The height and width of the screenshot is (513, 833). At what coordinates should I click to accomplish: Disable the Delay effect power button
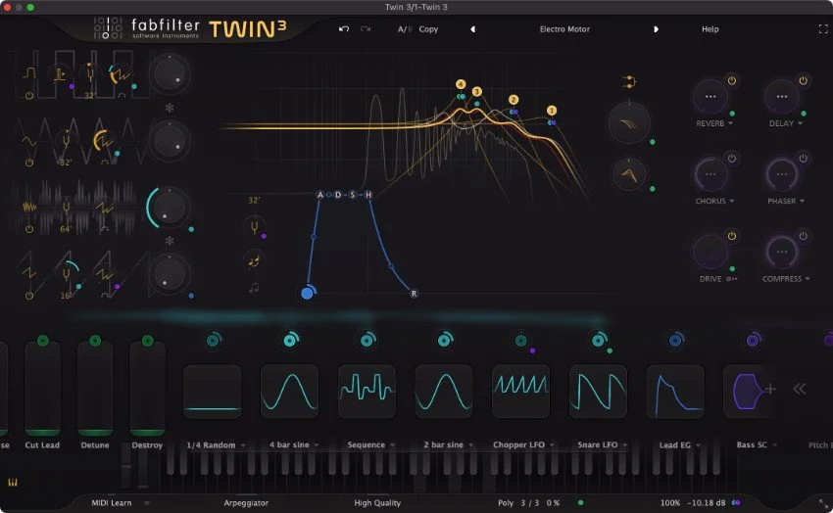point(804,80)
